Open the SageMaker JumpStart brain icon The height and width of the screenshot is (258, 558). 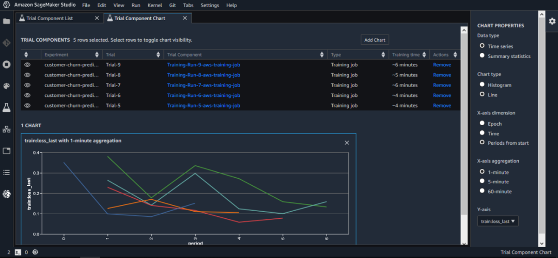pyautogui.click(x=6, y=194)
